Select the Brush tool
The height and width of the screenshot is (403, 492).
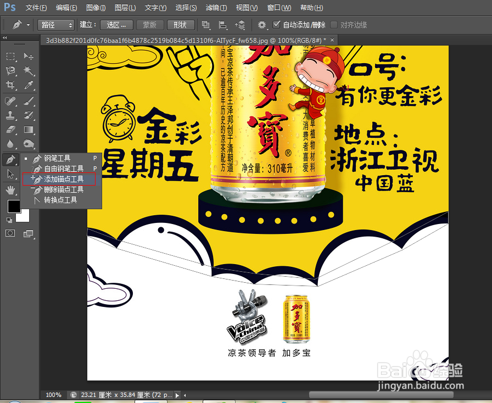29,101
